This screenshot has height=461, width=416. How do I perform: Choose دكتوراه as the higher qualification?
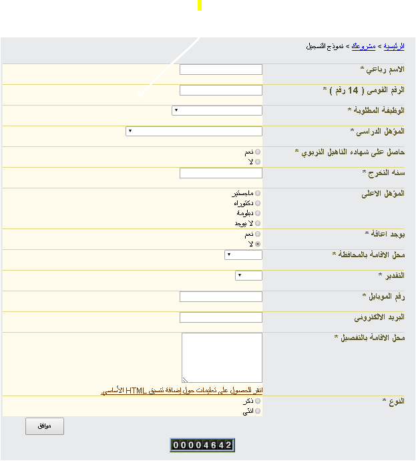click(258, 203)
